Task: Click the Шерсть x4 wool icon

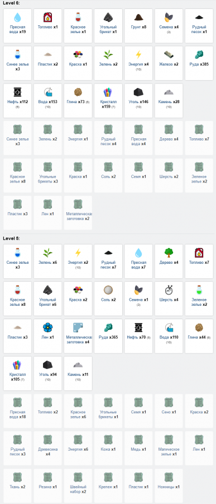Action: [x=169, y=290]
